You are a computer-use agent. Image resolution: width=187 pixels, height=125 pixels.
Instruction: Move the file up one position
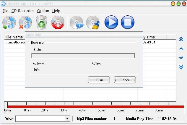coord(181,48)
